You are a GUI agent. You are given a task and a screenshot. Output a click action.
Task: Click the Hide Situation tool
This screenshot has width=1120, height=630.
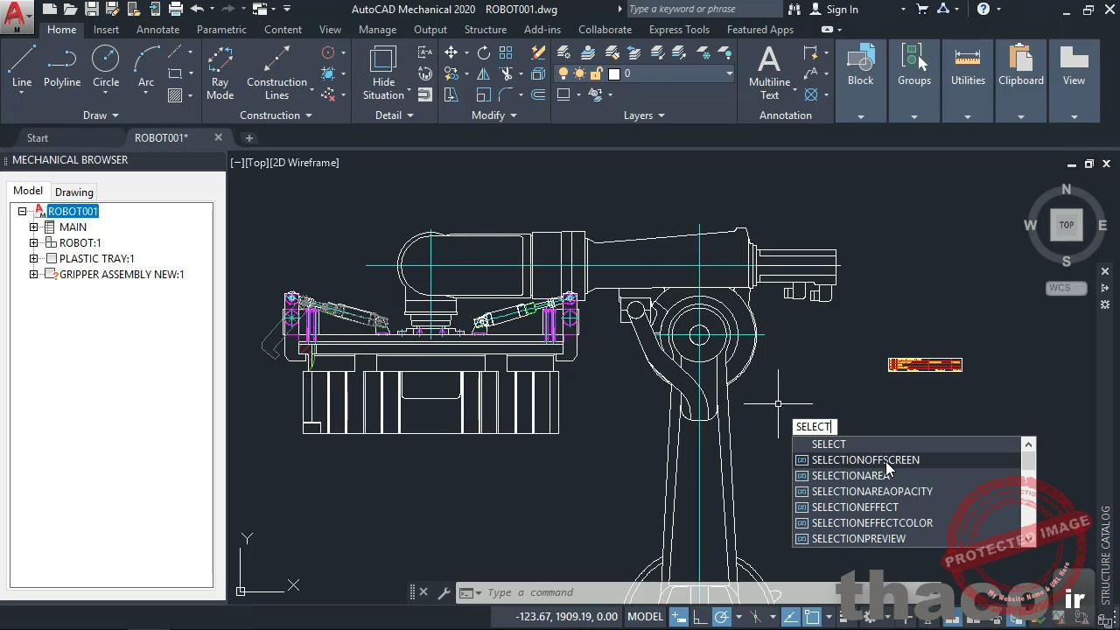383,73
